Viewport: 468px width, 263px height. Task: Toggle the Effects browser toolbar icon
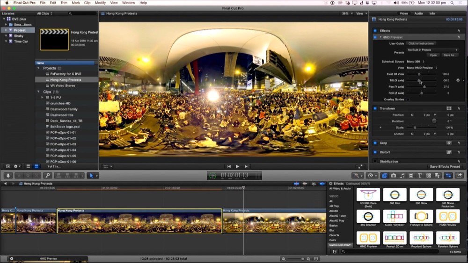coord(384,176)
